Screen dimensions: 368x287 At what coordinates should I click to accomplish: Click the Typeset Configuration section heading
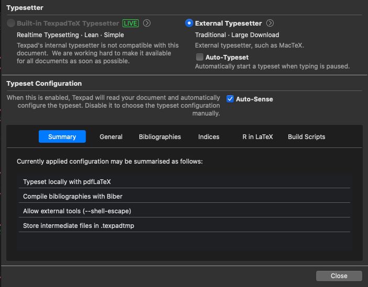click(x=44, y=83)
